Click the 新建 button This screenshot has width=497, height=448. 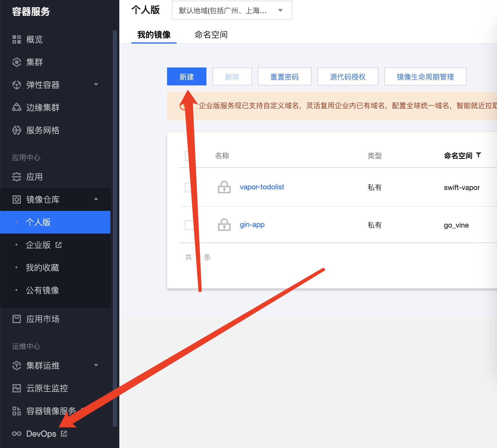186,77
